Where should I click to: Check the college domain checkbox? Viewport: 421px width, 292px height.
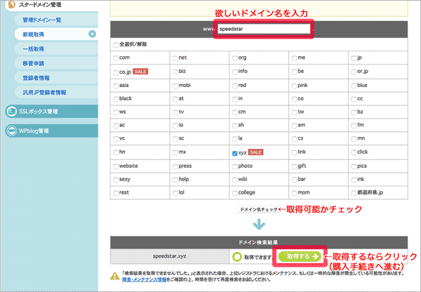234,193
